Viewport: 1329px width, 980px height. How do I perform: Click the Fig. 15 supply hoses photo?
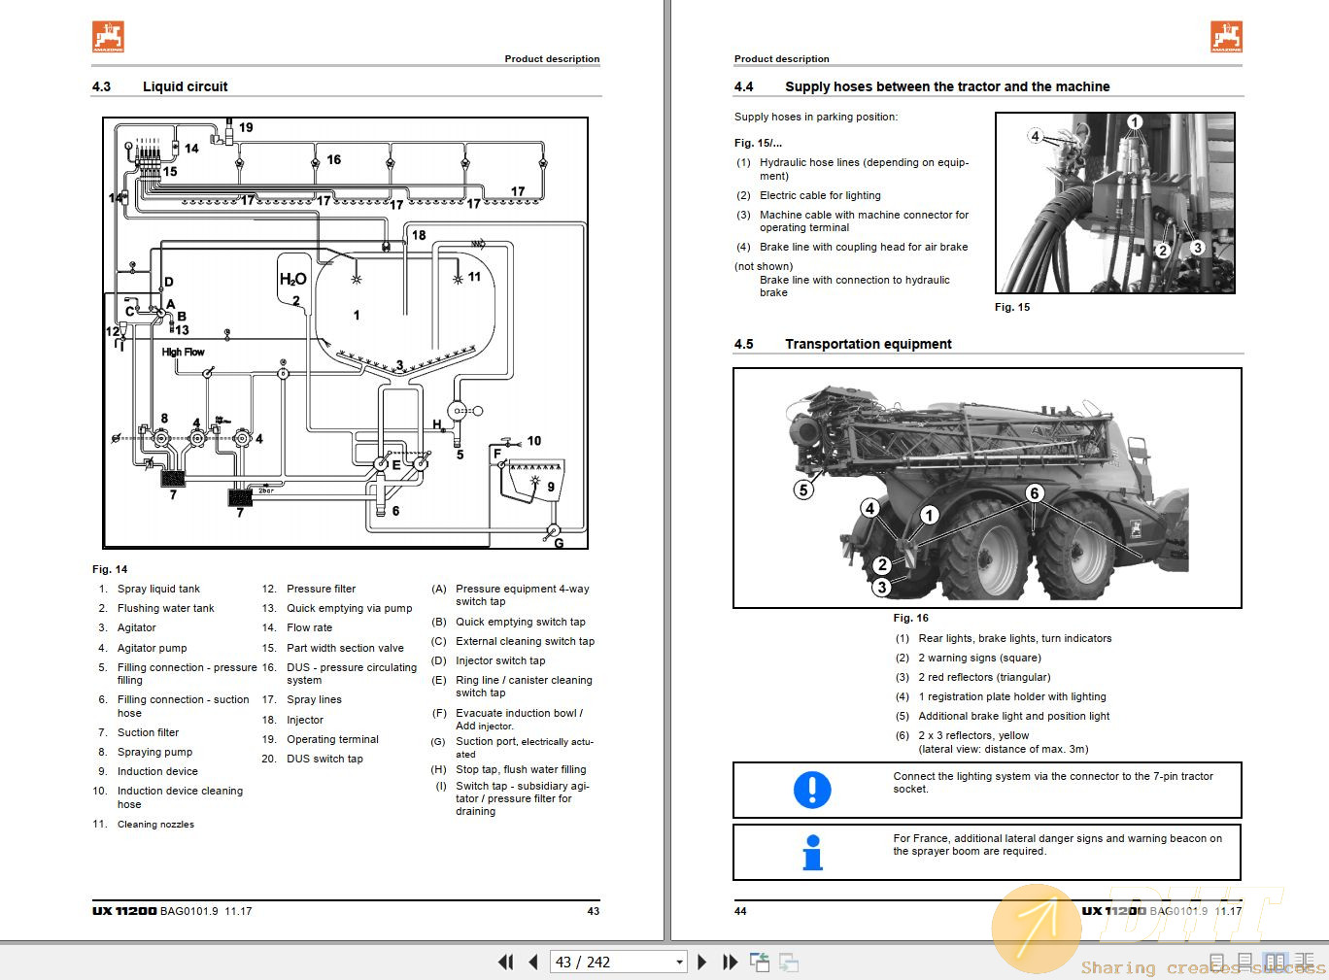[x=1115, y=203]
